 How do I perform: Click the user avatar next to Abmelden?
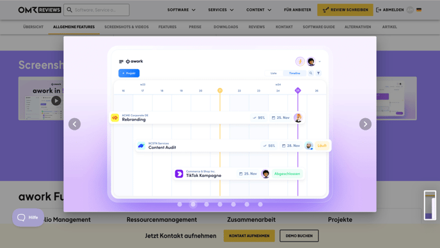pos(410,10)
